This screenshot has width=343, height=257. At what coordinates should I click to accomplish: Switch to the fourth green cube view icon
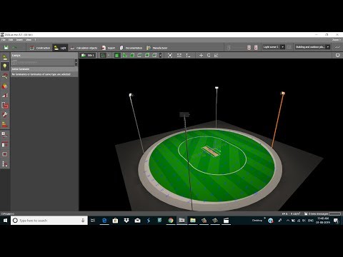click(139, 55)
